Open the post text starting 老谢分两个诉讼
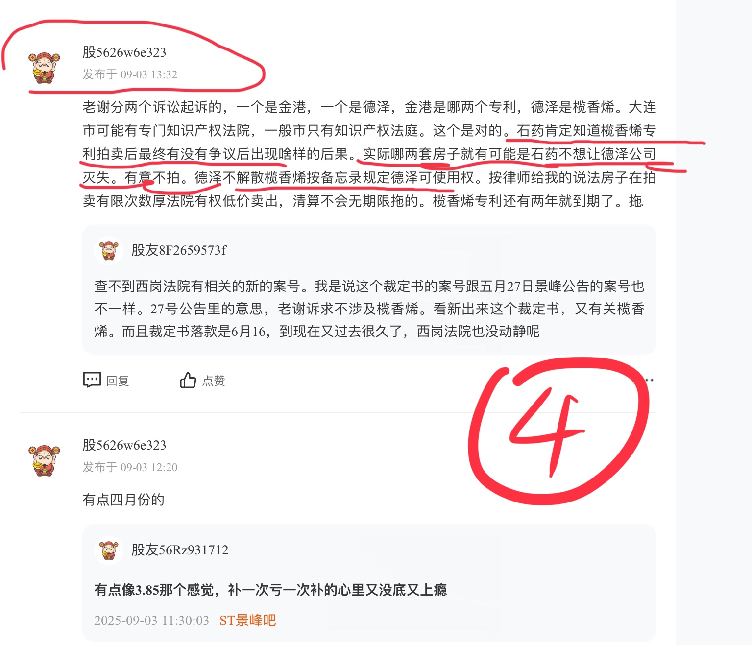Screen dimensions: 752x645 click(369, 154)
